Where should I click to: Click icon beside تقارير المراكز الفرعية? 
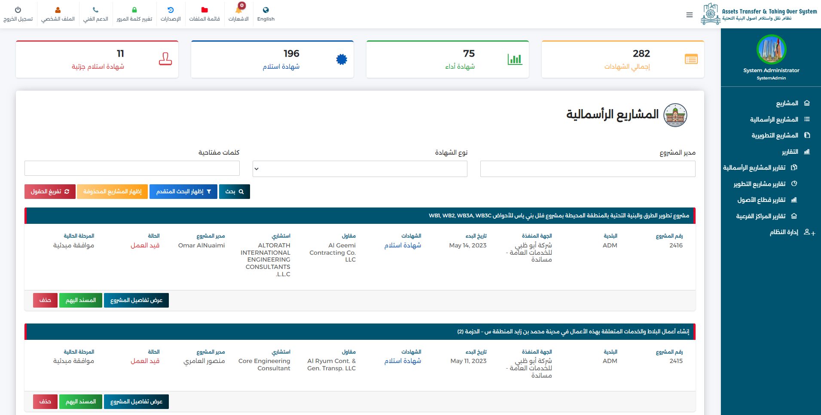(x=794, y=216)
